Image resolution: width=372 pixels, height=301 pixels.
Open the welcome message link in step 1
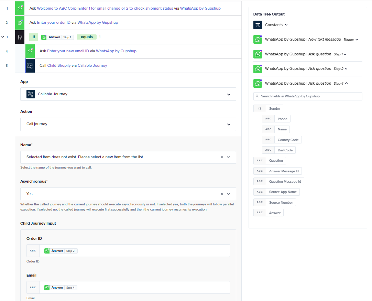(105, 8)
